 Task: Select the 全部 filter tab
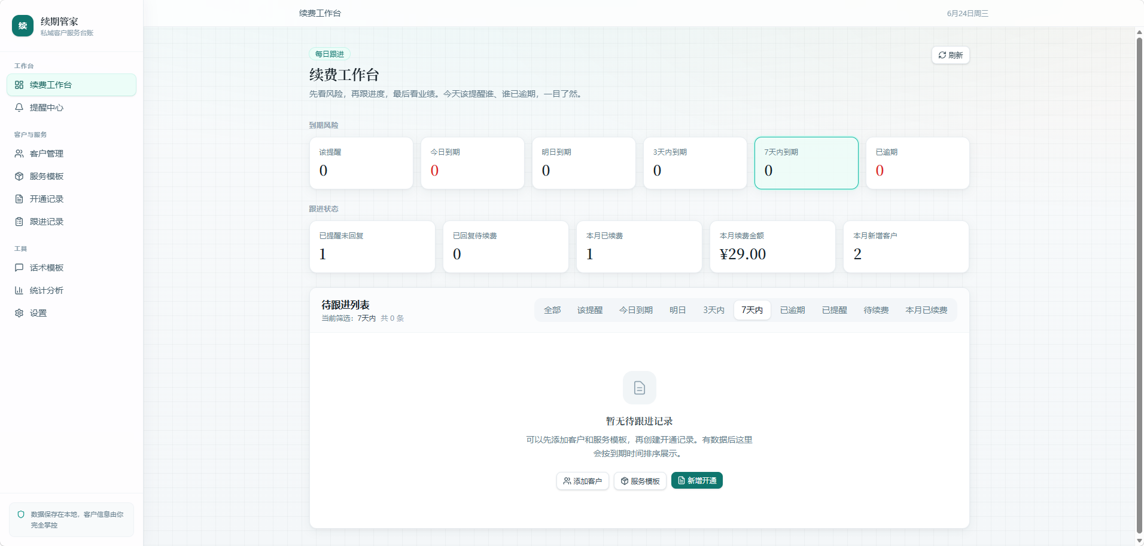[x=552, y=310]
